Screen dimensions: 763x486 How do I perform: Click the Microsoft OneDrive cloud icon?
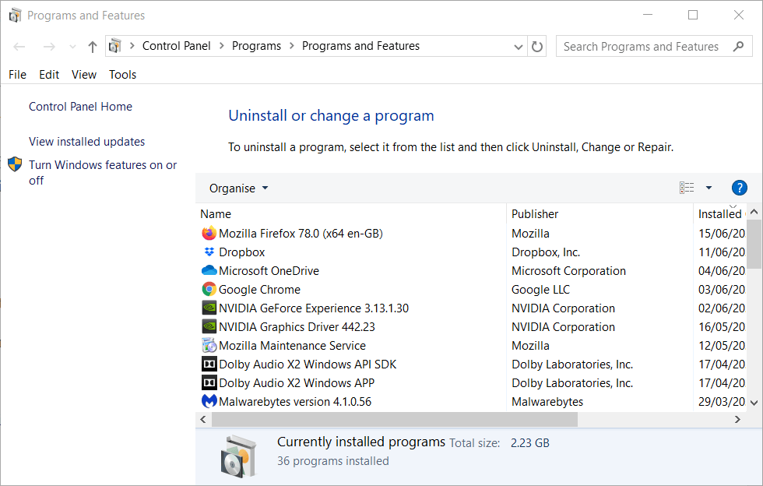tap(209, 270)
